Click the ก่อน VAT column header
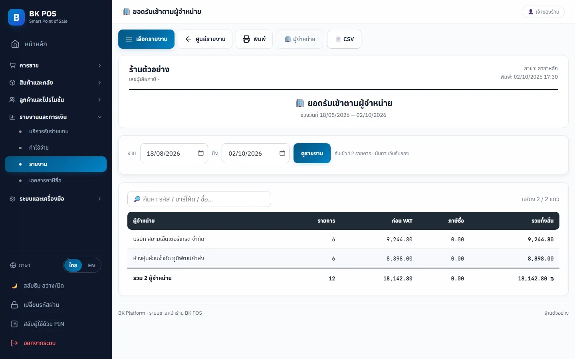The height and width of the screenshot is (359, 575). [402, 221]
